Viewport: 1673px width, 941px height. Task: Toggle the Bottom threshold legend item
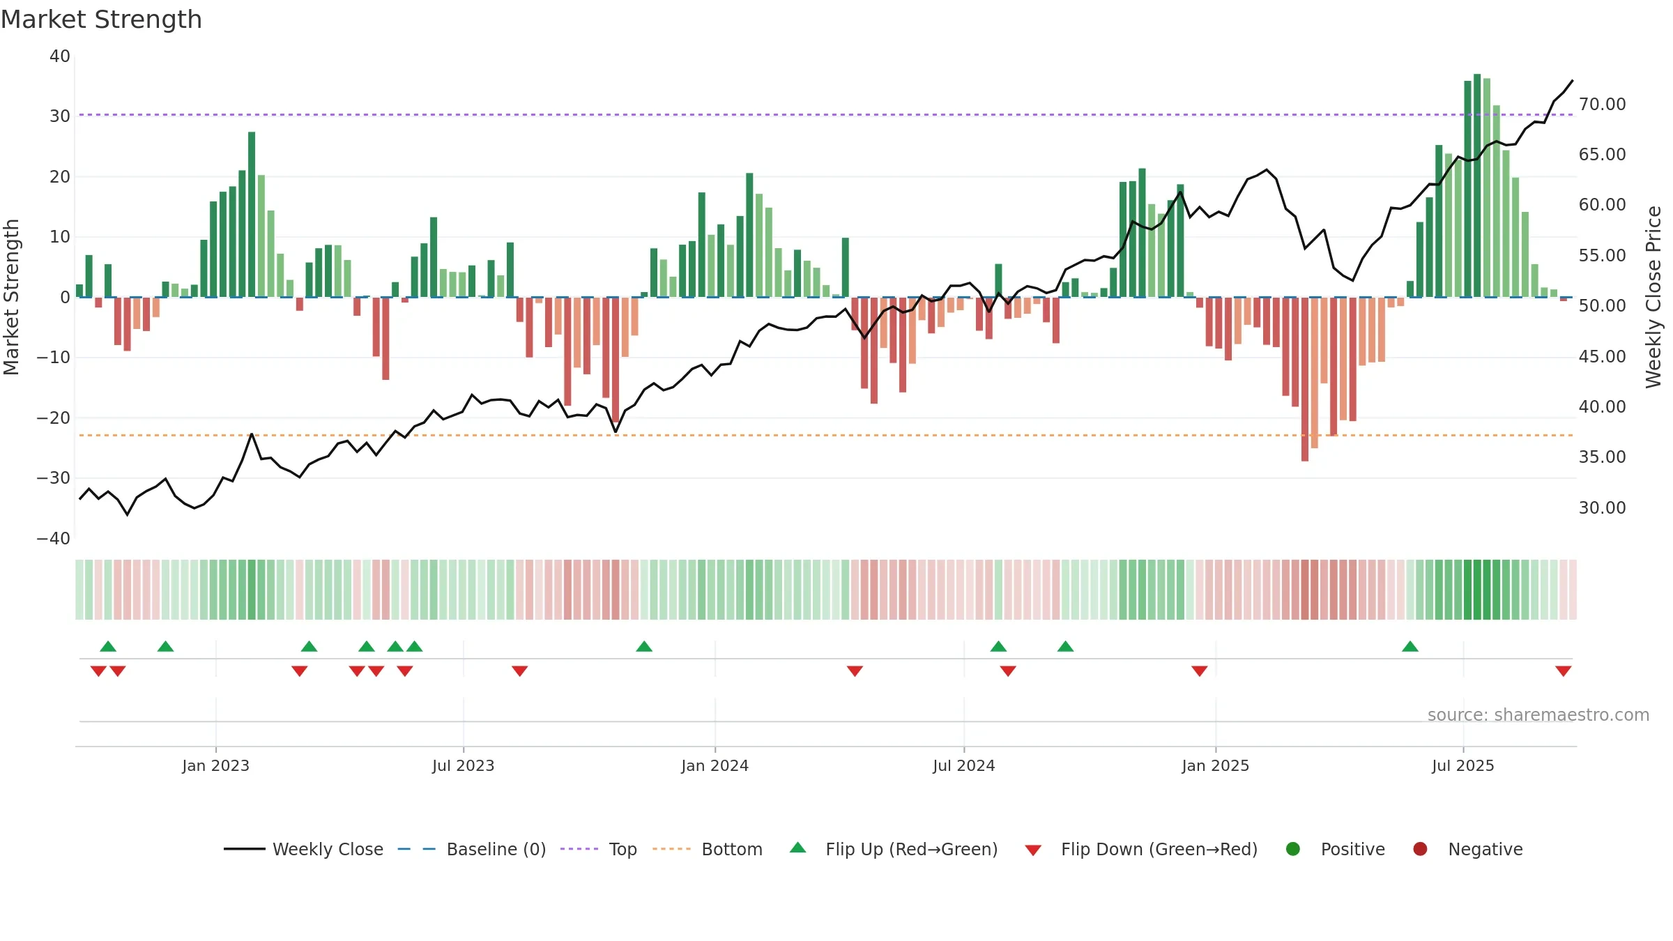click(x=708, y=849)
